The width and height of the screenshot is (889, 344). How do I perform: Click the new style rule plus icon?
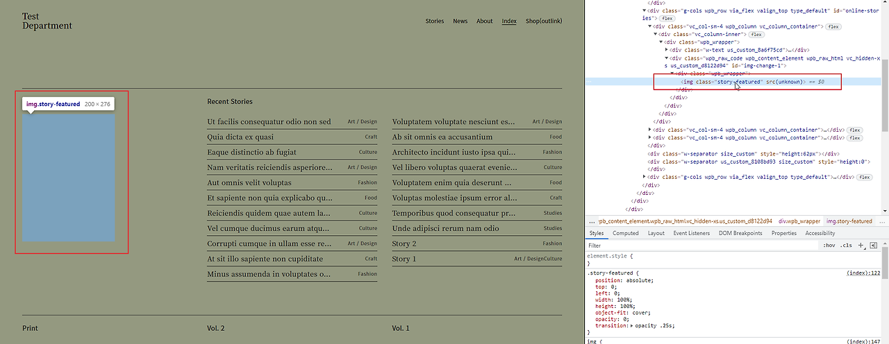click(861, 245)
